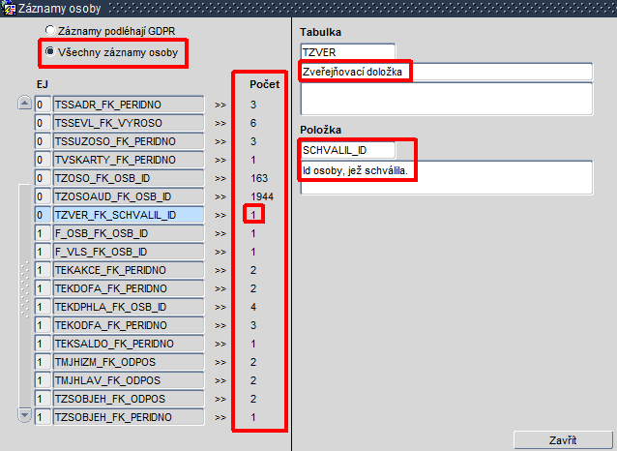Select row TEKSALDO_FK_PERIDNO
The width and height of the screenshot is (617, 451).
(129, 344)
